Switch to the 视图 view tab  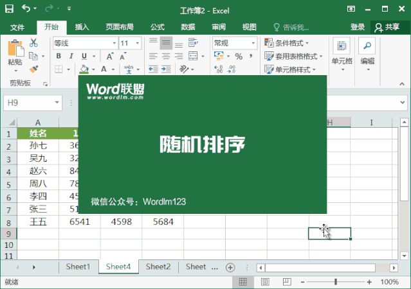click(250, 27)
